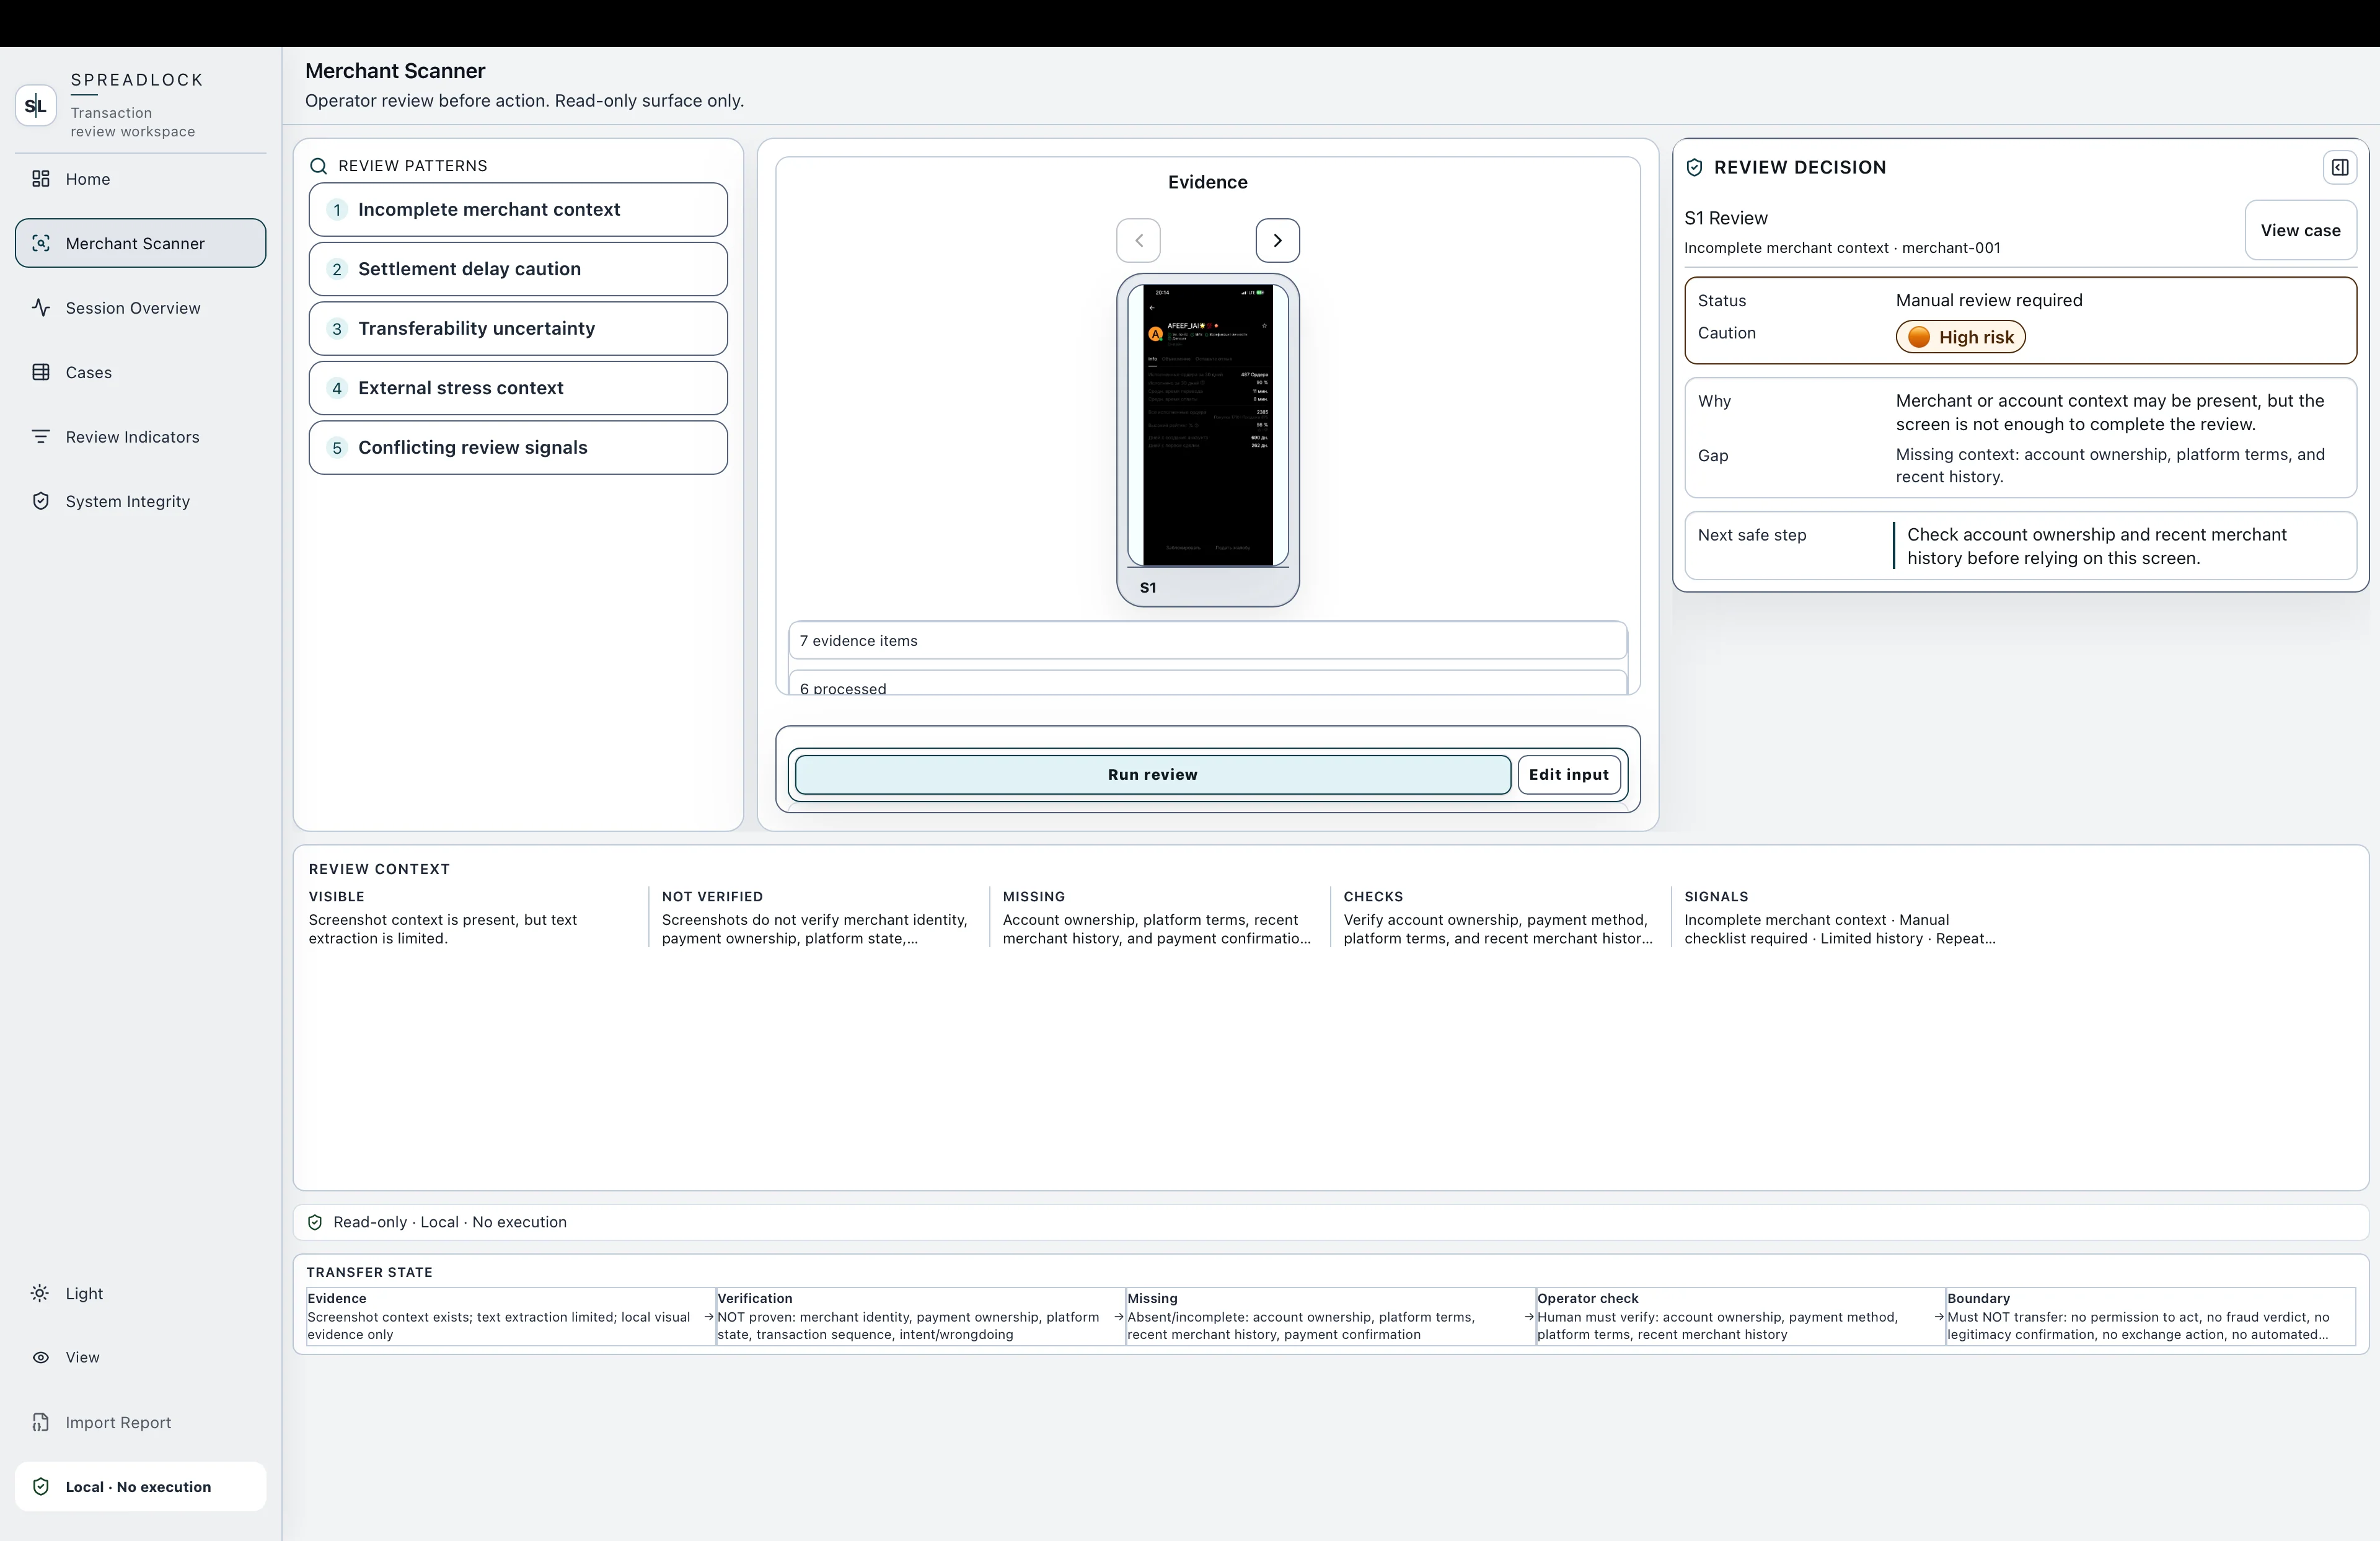Image resolution: width=2380 pixels, height=1541 pixels.
Task: Click the View case button
Action: coord(2300,230)
